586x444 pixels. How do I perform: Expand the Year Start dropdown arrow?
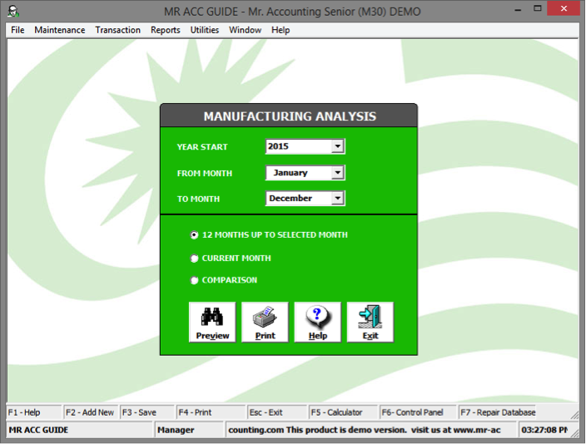coord(337,146)
